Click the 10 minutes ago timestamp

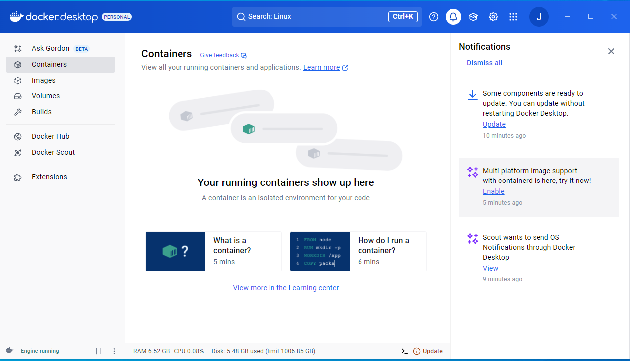point(504,136)
